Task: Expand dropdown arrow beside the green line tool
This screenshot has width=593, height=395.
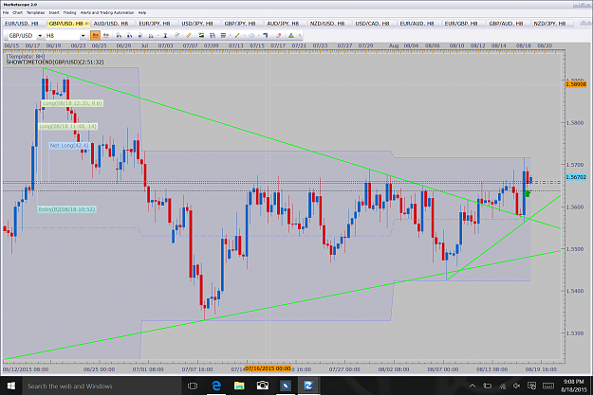Action: pos(244,36)
